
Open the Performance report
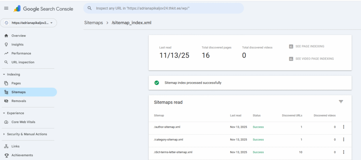point(21,53)
